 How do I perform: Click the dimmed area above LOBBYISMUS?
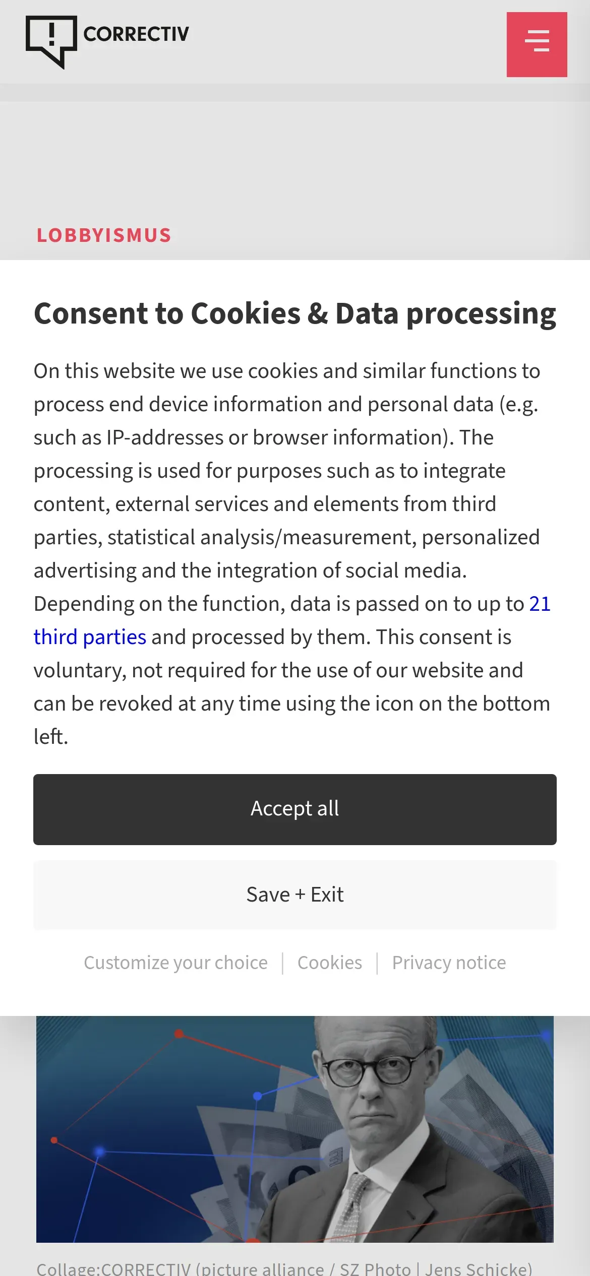(295, 161)
